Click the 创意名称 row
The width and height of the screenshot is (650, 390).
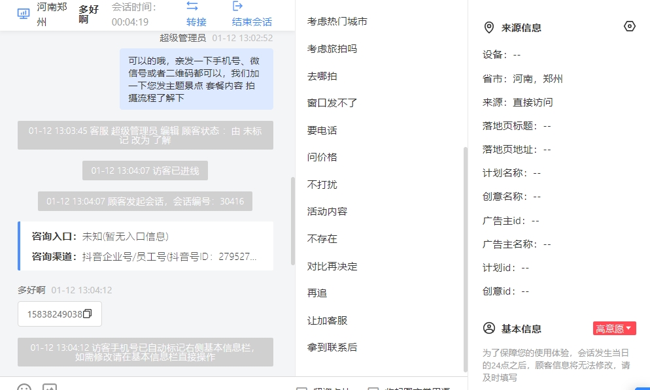512,197
